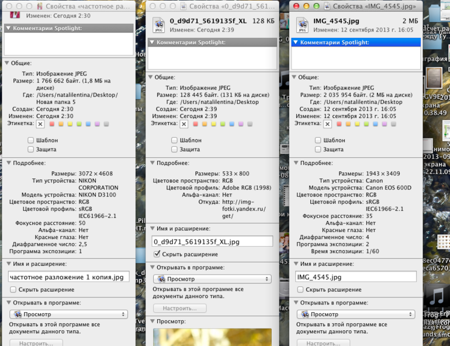
Task: Check Шаблон in the частотное разложение window
Action: pos(31,140)
